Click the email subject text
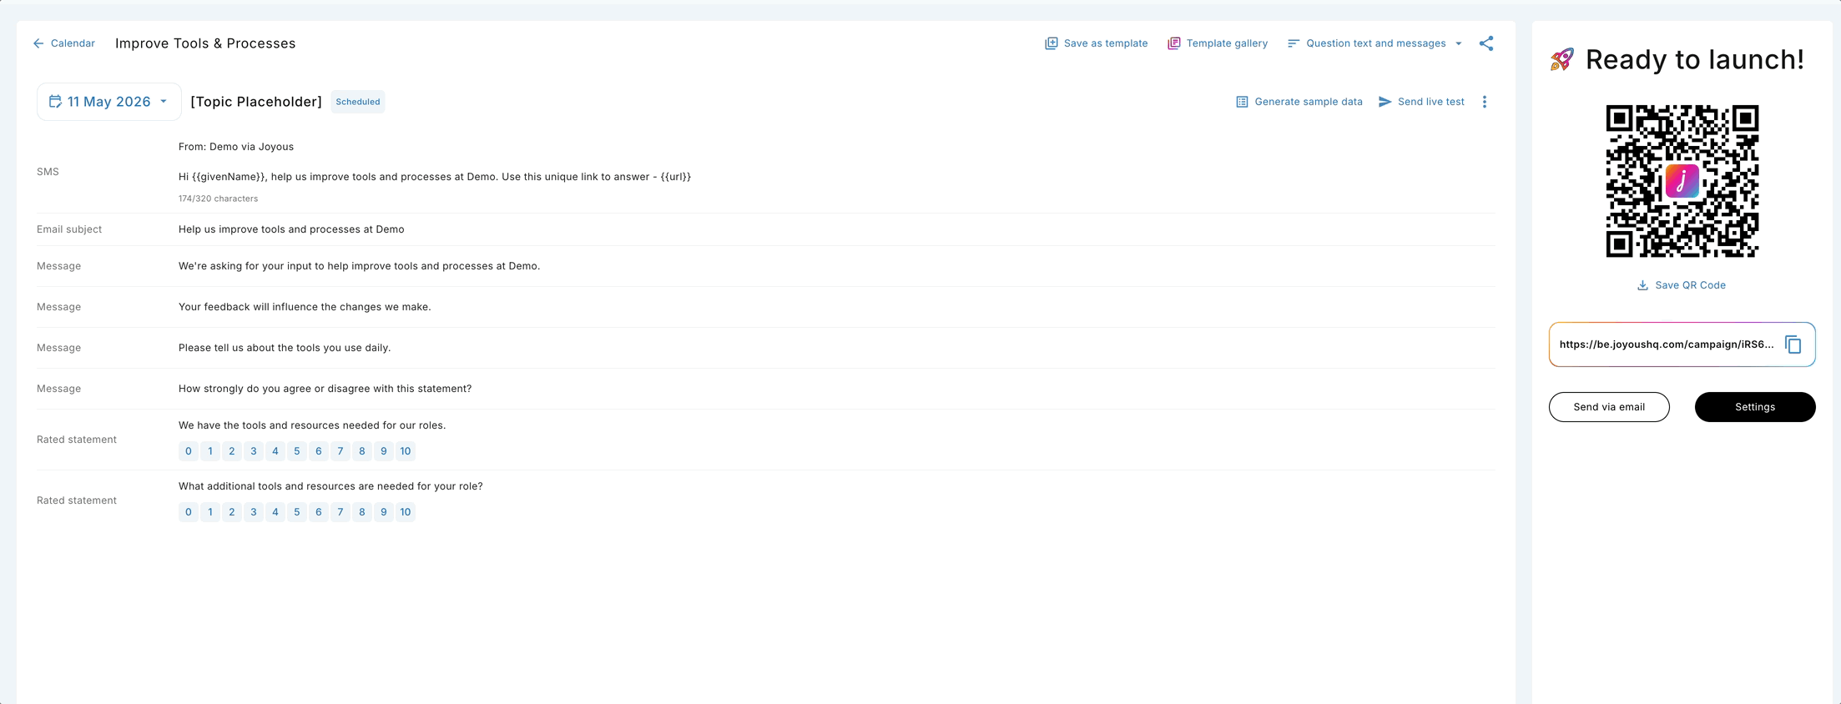 click(x=291, y=229)
